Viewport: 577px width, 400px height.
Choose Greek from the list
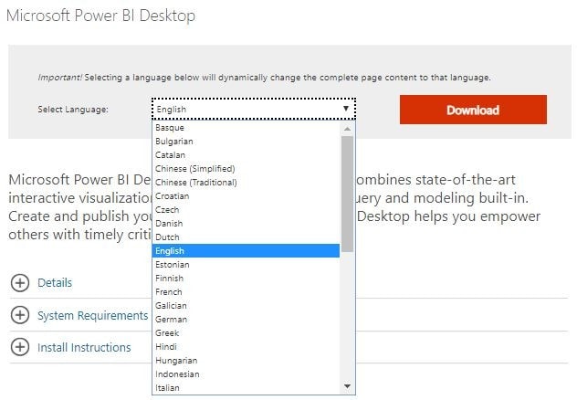click(246, 333)
